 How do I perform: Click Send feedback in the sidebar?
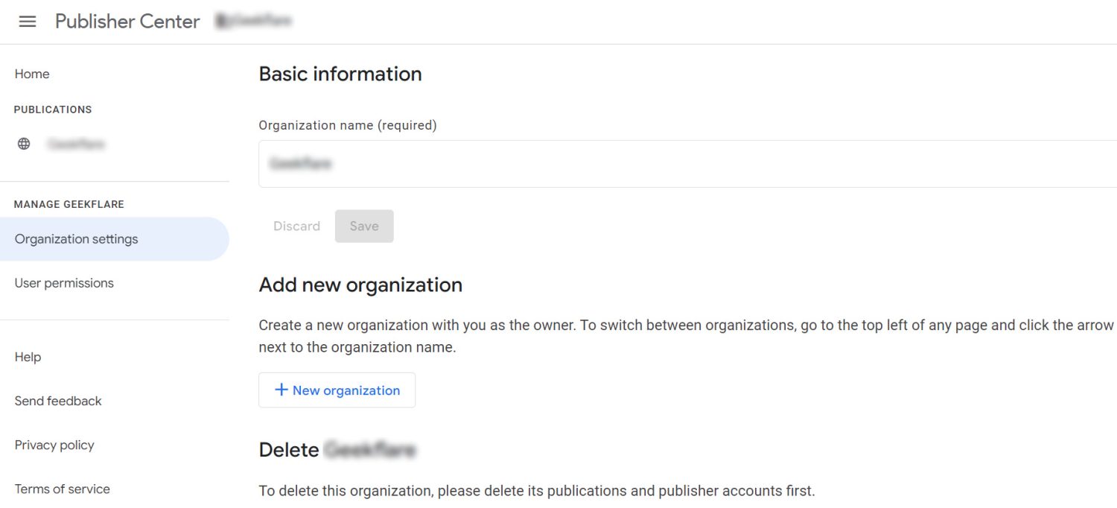point(58,401)
